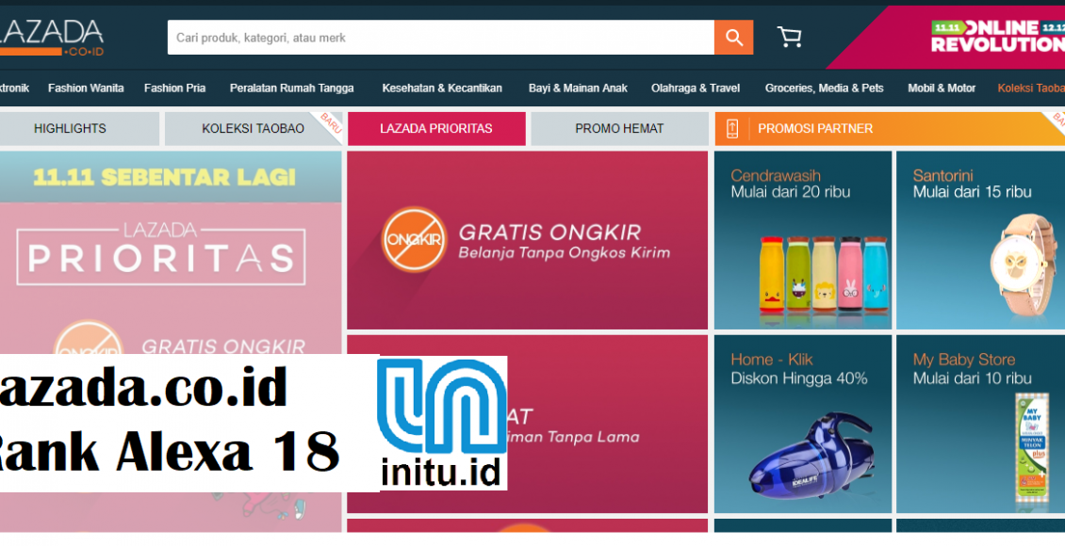Open Kesehatan & Kecantikan category
1065x546 pixels.
441,88
